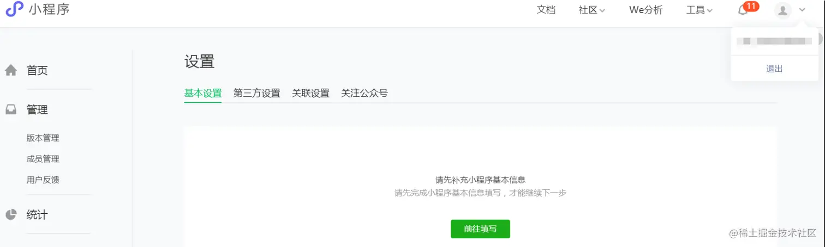Click the 管理 inbox icon

[11, 110]
